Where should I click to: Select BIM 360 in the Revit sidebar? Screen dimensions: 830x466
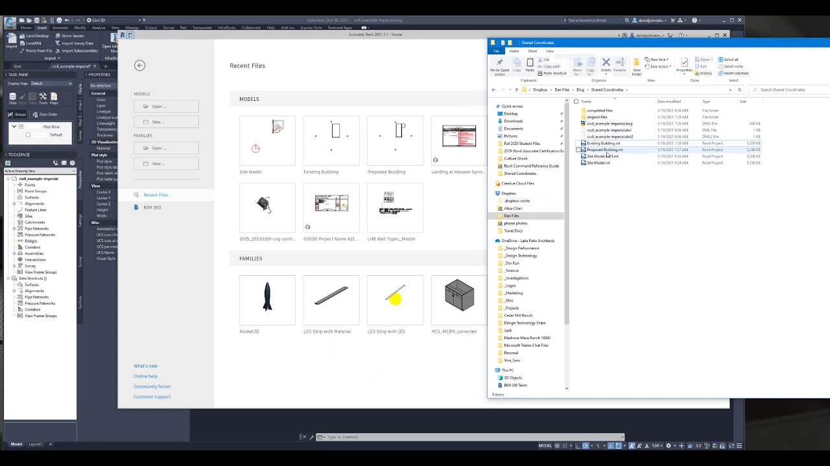pyautogui.click(x=152, y=207)
